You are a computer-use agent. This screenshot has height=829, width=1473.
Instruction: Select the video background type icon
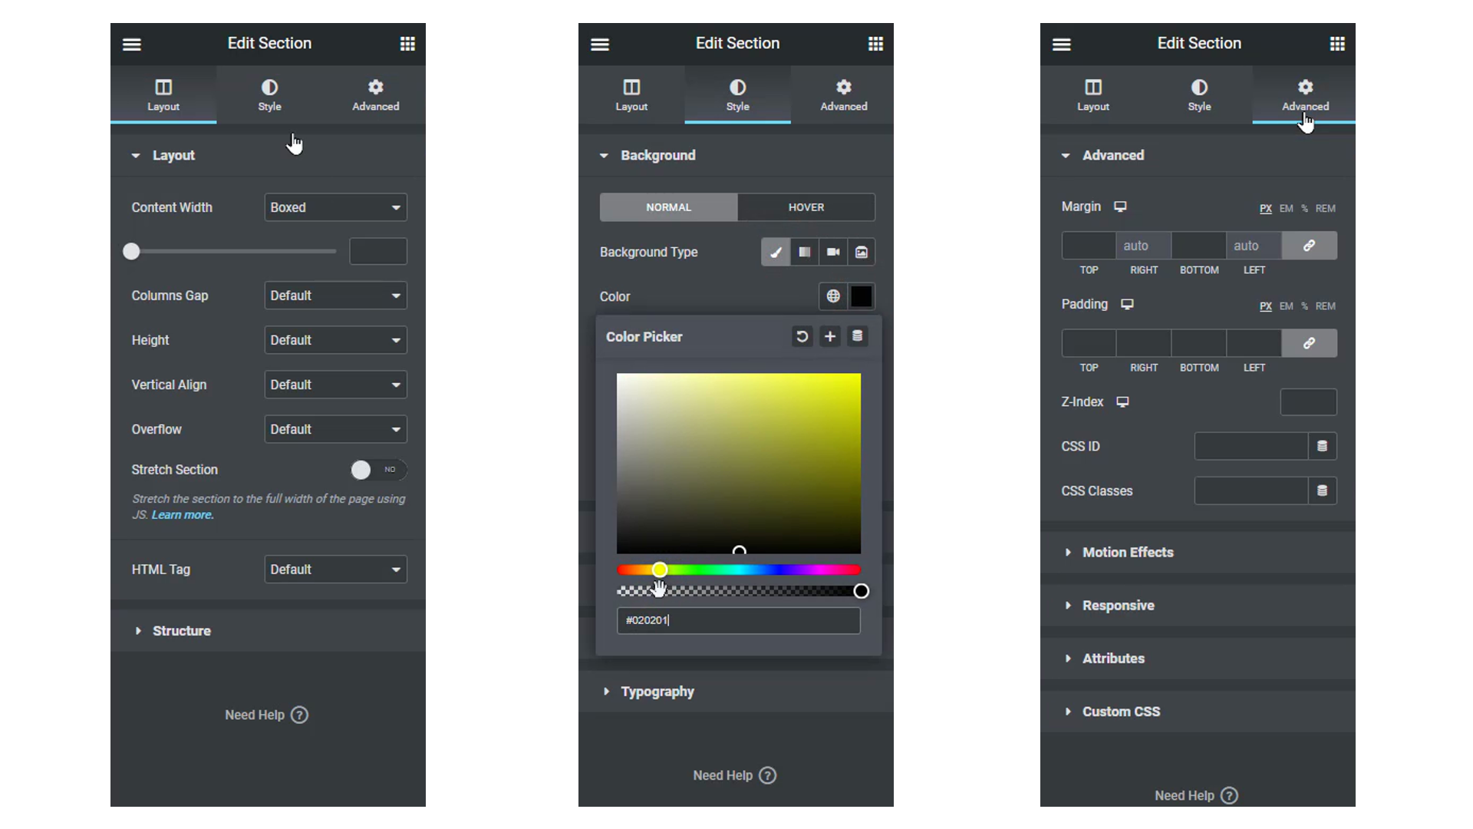pos(833,252)
